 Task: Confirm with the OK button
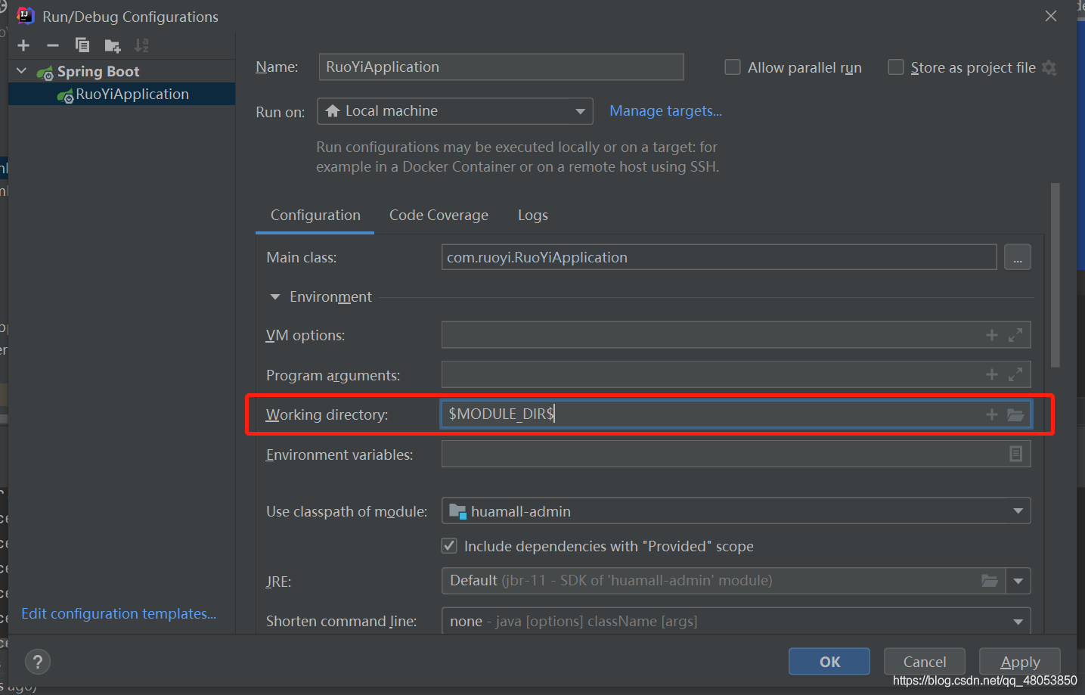[x=829, y=662]
